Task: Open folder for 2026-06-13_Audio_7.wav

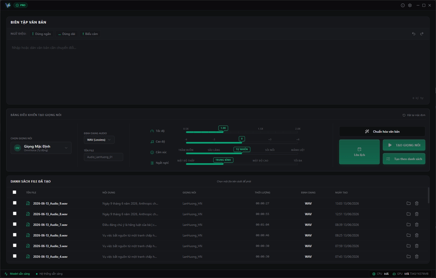Action: coord(409,225)
